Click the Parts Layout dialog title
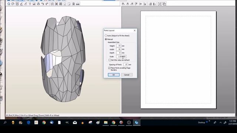The width and height of the screenshot is (237, 133). pos(109,30)
